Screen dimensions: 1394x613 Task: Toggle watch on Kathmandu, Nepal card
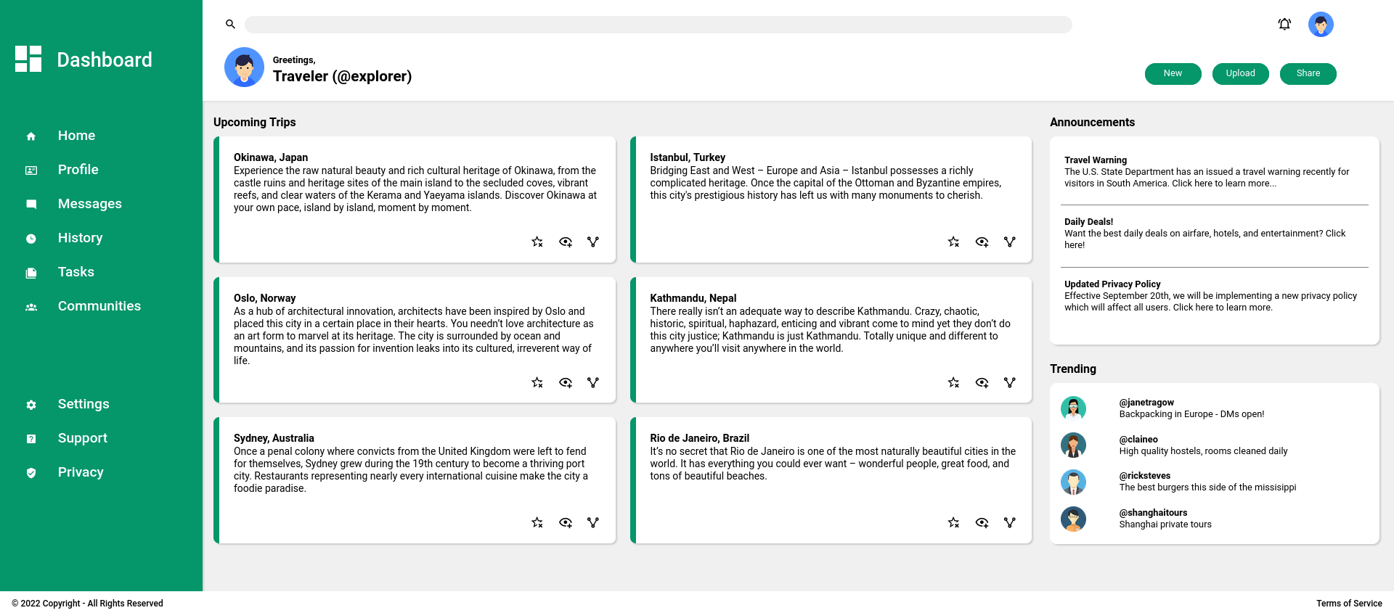(x=982, y=382)
